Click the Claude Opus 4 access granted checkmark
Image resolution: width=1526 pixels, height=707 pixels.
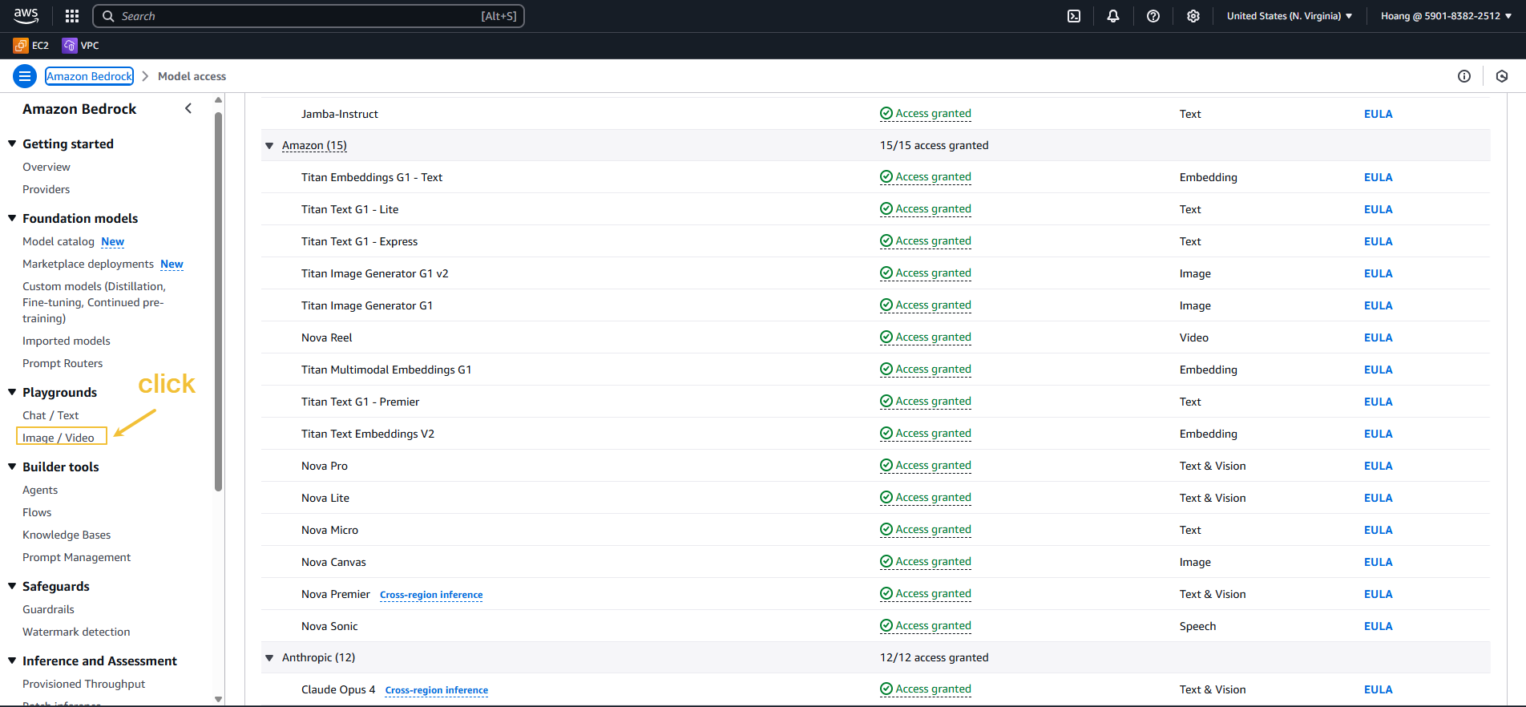point(886,689)
